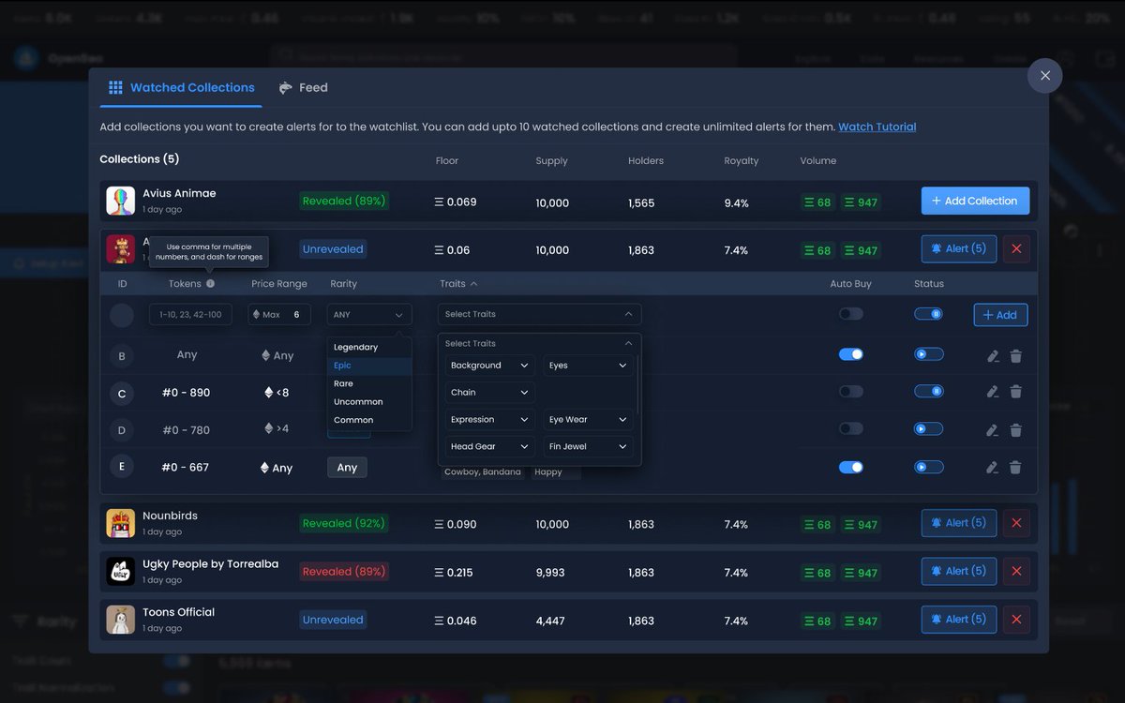This screenshot has width=1125, height=703.
Task: Open Alert (5) for Toons Official
Action: tap(959, 620)
